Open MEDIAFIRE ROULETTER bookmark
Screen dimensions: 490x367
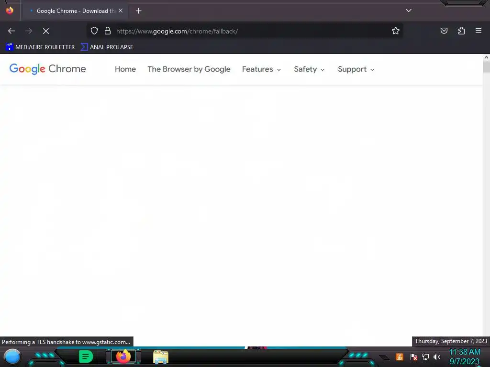40,47
